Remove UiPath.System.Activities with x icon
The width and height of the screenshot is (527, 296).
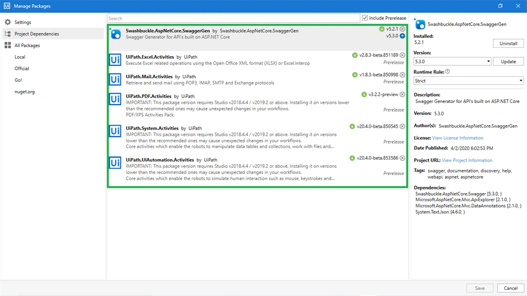402,127
